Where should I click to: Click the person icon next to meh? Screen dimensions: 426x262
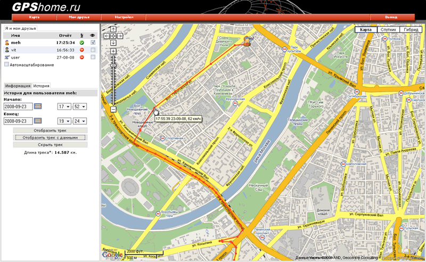click(7, 43)
